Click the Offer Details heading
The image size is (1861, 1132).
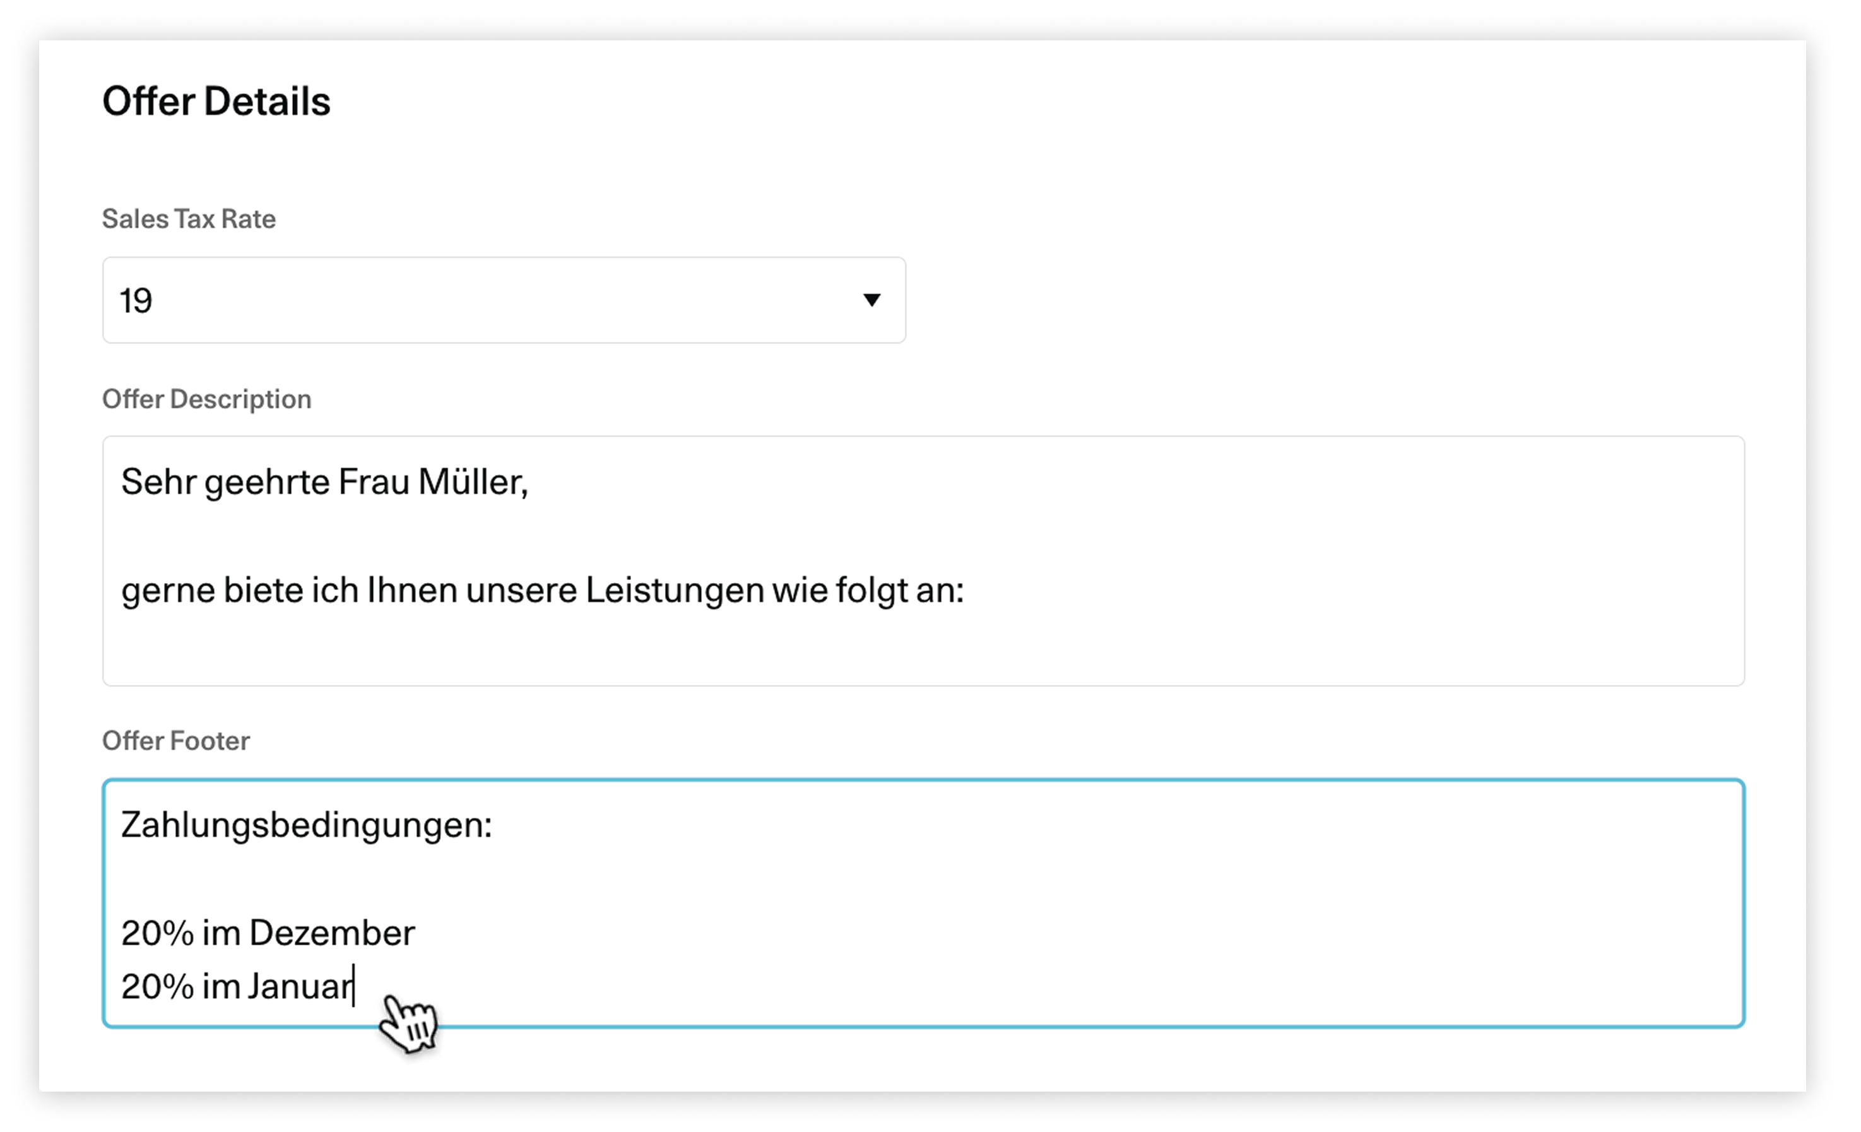point(216,100)
